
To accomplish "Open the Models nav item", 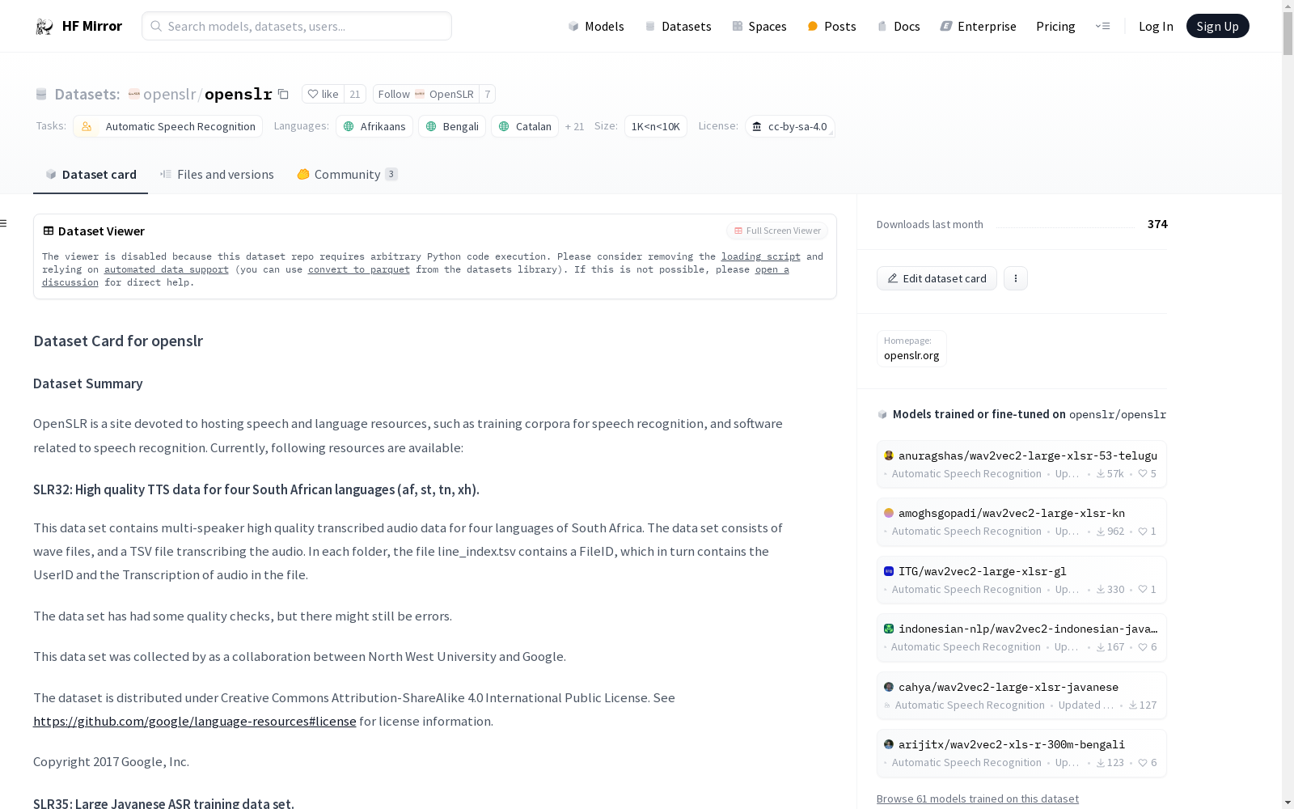I will point(596,27).
